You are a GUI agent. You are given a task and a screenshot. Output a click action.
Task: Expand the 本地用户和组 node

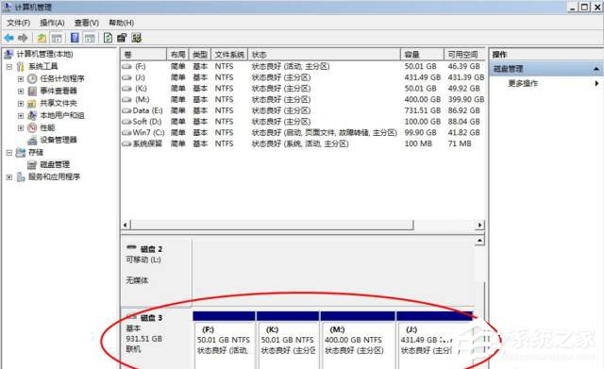click(x=21, y=115)
